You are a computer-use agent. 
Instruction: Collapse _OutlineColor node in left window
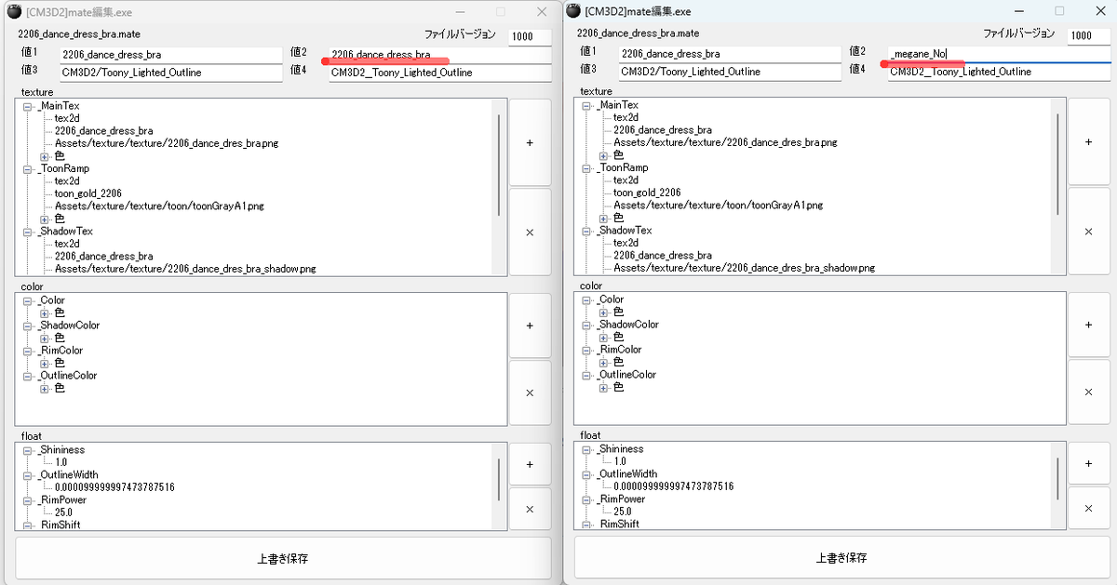(28, 376)
